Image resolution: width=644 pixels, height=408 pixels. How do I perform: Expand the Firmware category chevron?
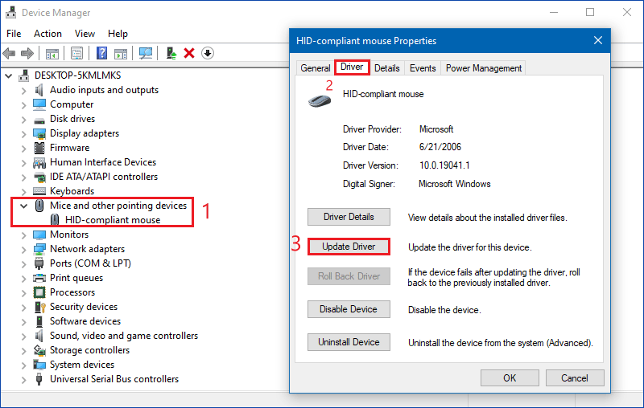coord(24,149)
